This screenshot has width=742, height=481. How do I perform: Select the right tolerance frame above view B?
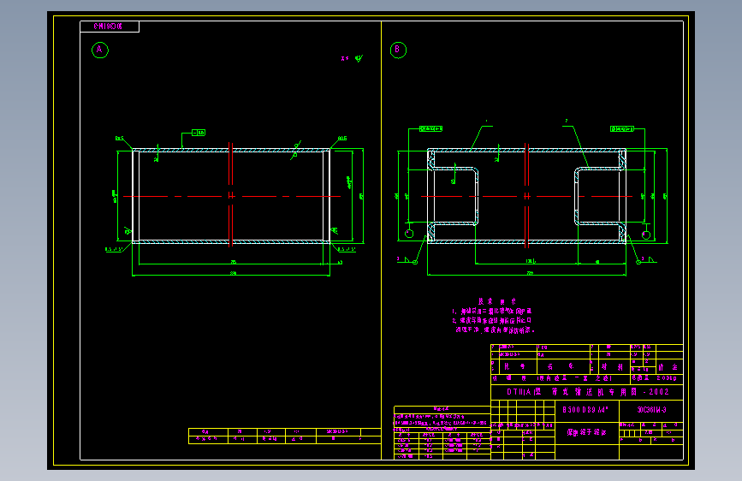pyautogui.click(x=622, y=128)
